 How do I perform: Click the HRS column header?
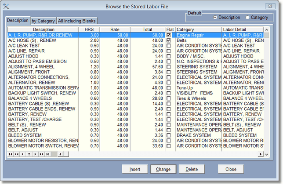tap(89, 29)
